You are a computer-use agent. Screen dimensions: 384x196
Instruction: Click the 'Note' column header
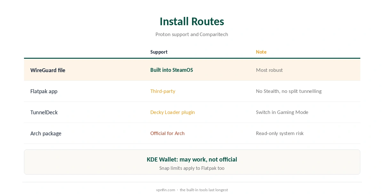point(261,52)
